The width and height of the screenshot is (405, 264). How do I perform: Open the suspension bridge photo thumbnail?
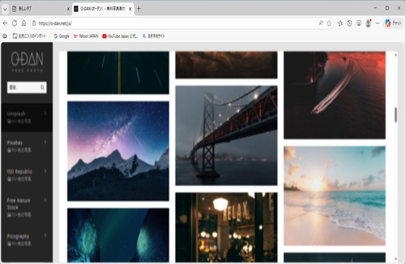coord(226,135)
